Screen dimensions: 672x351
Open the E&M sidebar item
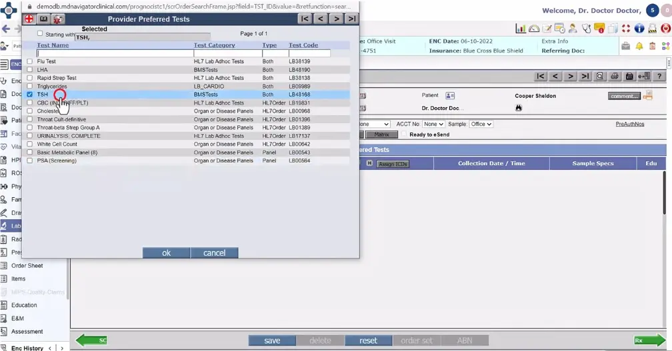coord(17,318)
